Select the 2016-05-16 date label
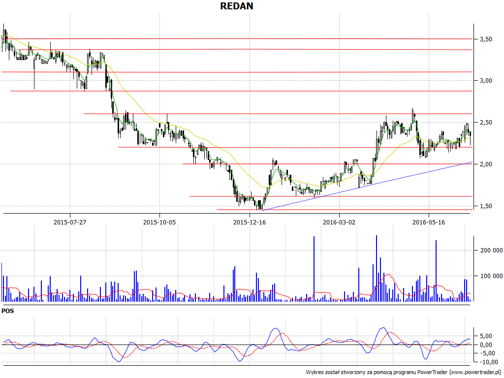504x378 pixels. (x=429, y=222)
